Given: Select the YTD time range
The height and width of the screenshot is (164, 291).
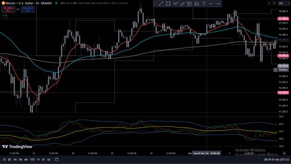Looking at the screenshot, I should click(32, 159).
